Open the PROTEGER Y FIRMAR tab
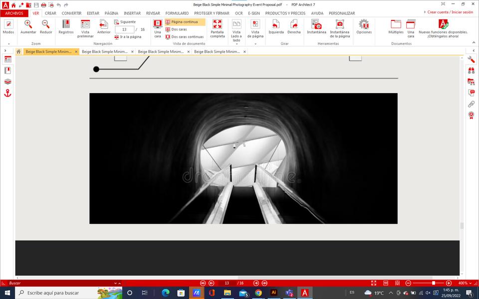Viewport: 479px width, 299px height. tap(212, 13)
